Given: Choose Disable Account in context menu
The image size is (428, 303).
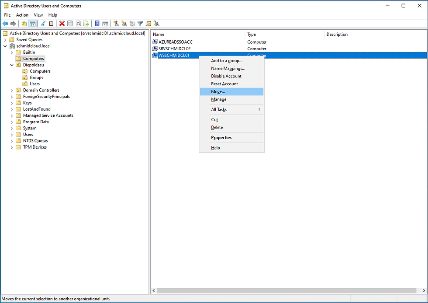Looking at the screenshot, I should coord(232,76).
